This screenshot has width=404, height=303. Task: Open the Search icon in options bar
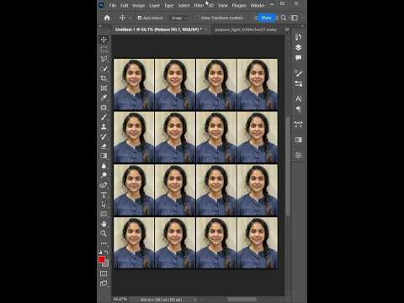tap(284, 18)
